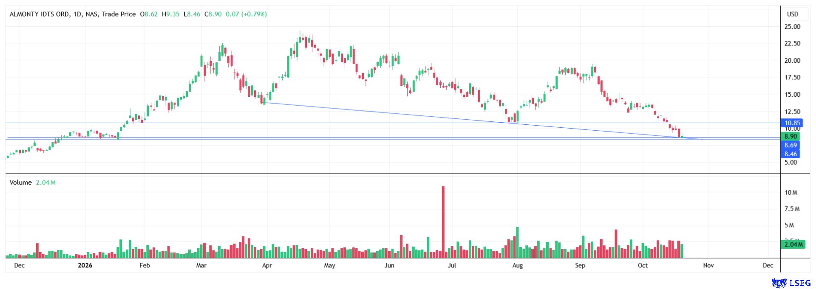Viewport: 816px width, 289px height.
Task: Click the Jul label on time axis
Action: point(452,266)
